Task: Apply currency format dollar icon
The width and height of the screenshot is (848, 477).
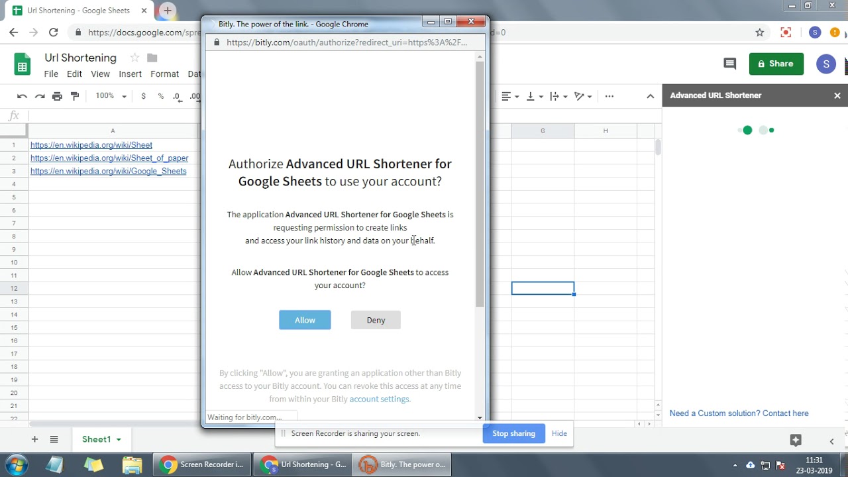Action: 143,96
